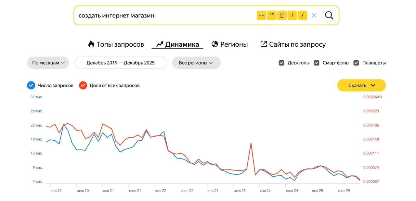The width and height of the screenshot is (416, 201).
Task: Start the search with the magnifier icon
Action: [329, 15]
